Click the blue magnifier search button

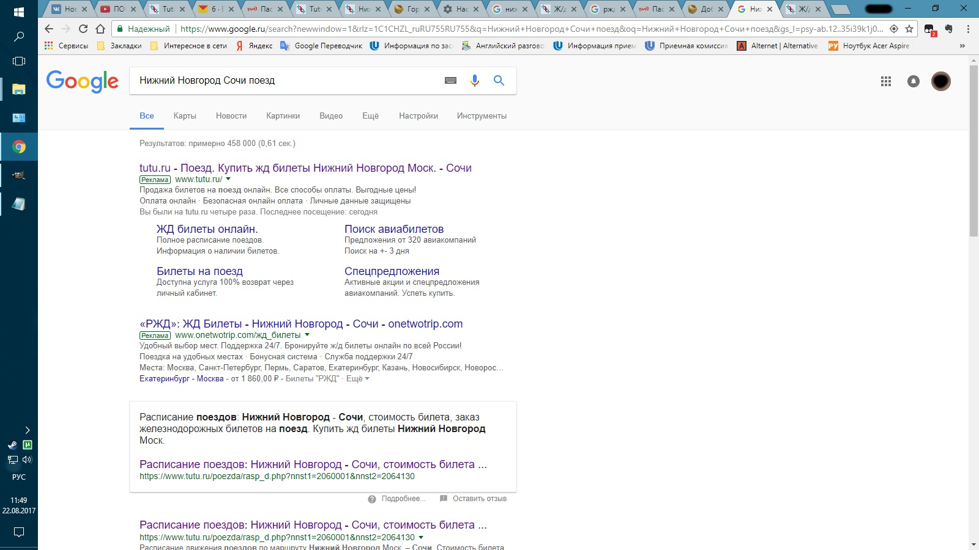tap(499, 81)
